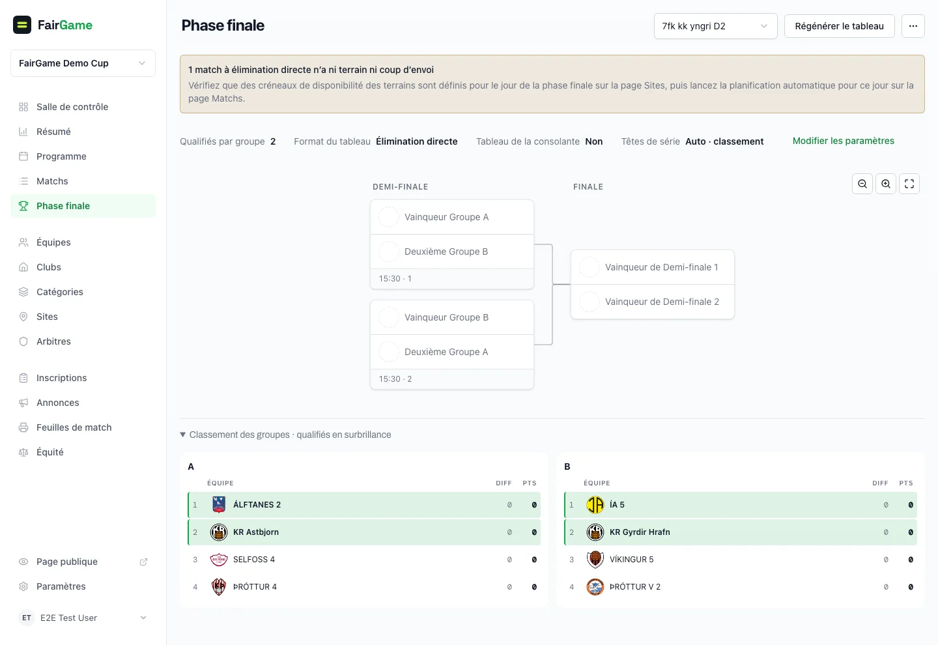Open the Équité sidebar item
Screen dimensions: 938x645
pyautogui.click(x=83, y=452)
